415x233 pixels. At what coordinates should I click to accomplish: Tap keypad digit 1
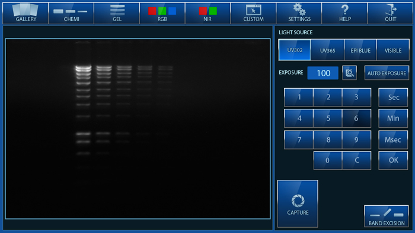(299, 98)
